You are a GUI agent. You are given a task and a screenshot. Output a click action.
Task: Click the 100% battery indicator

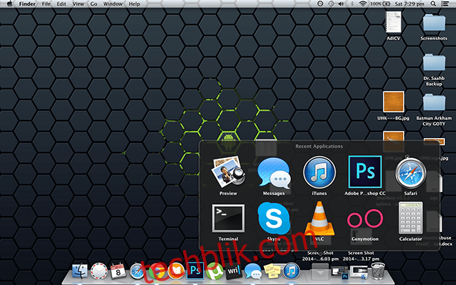pyautogui.click(x=380, y=3)
